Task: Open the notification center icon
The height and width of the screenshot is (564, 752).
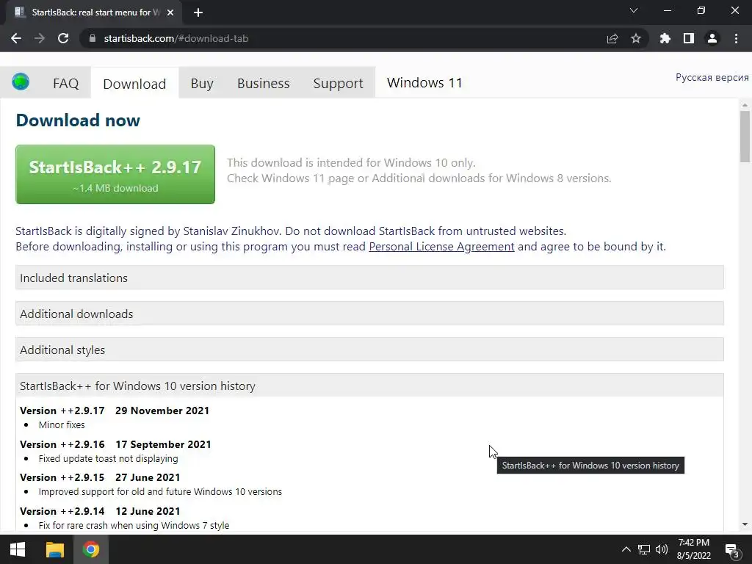Action: click(x=731, y=551)
